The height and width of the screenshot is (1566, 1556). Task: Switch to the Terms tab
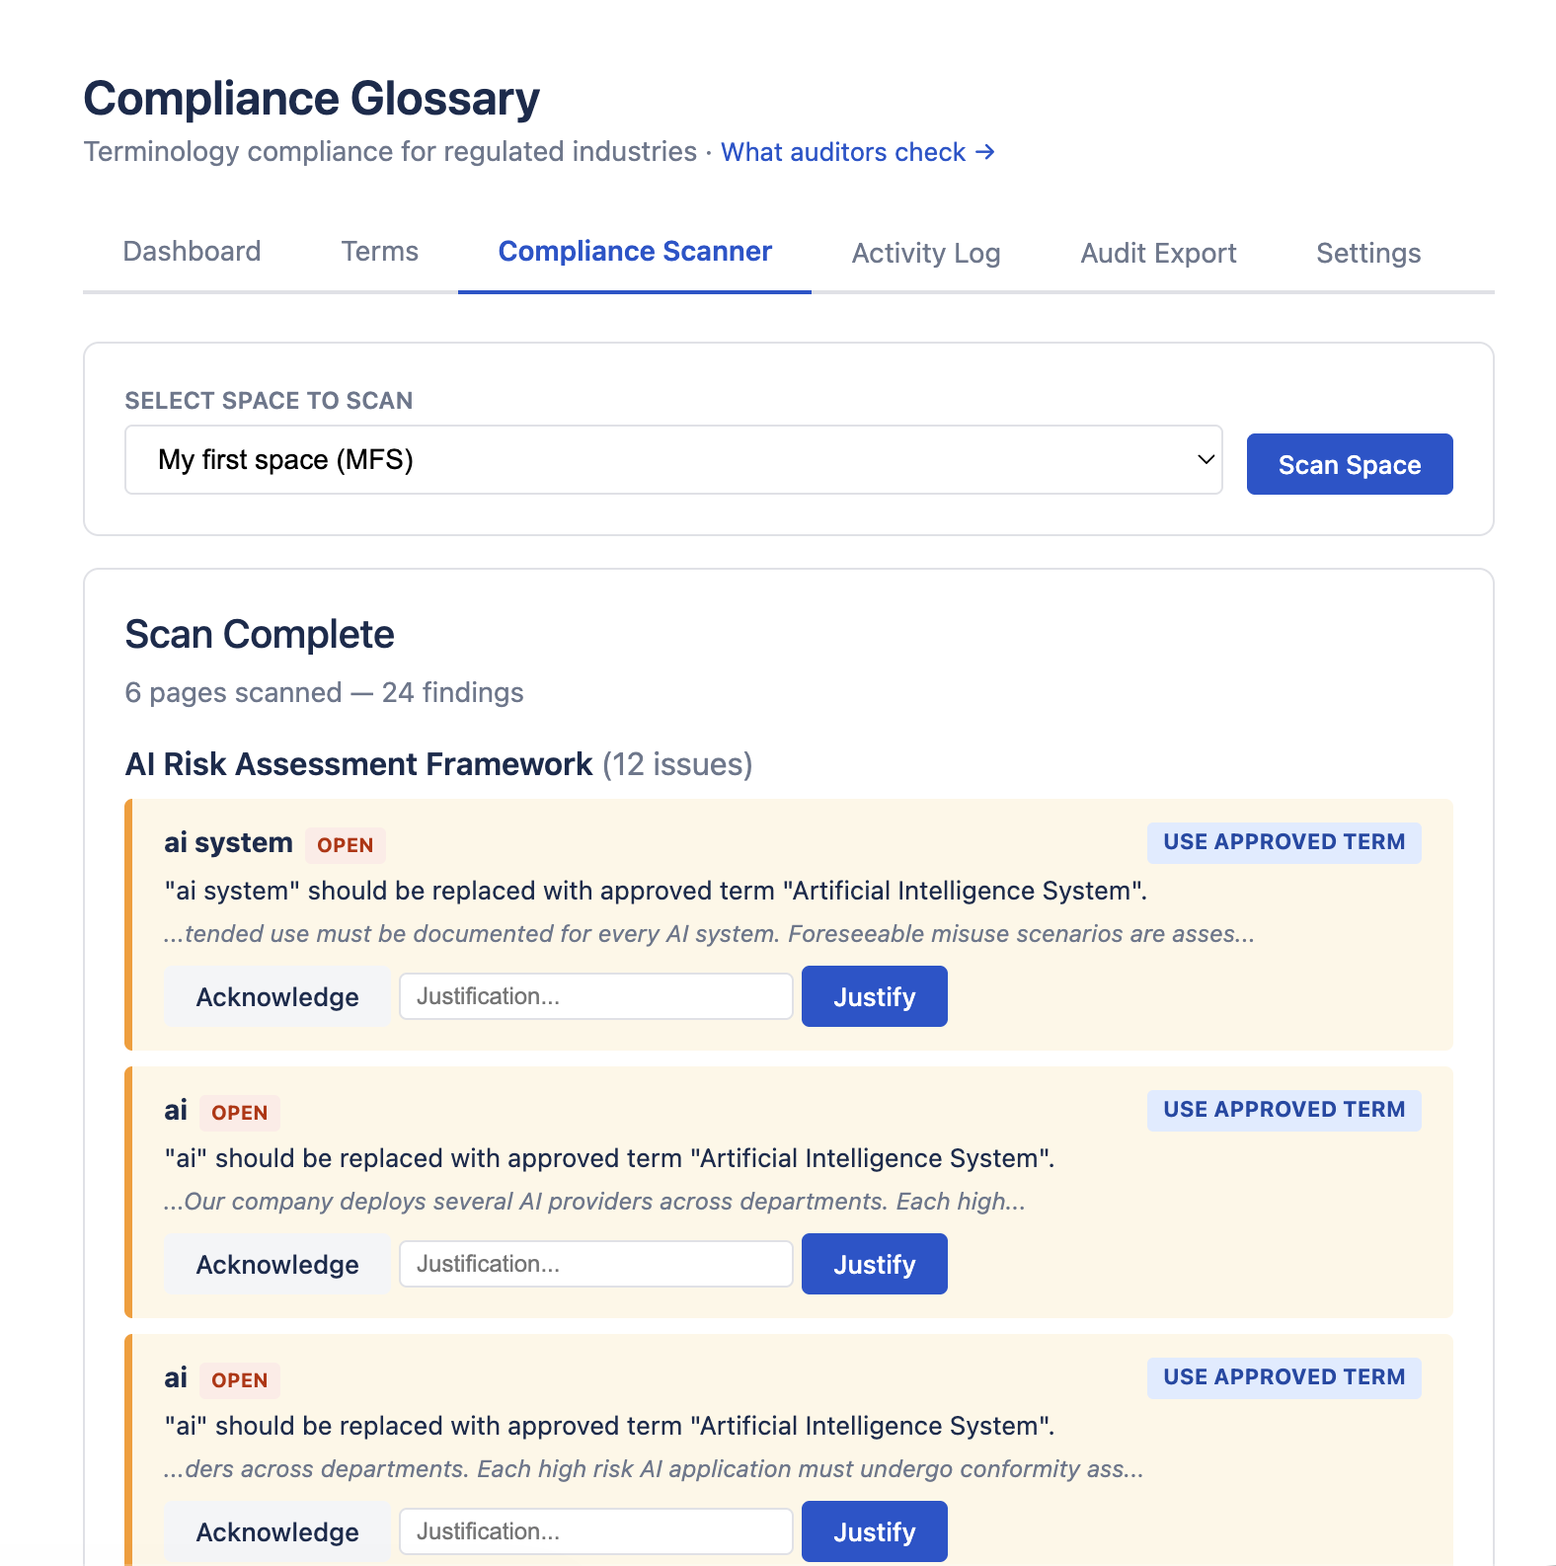coord(380,252)
